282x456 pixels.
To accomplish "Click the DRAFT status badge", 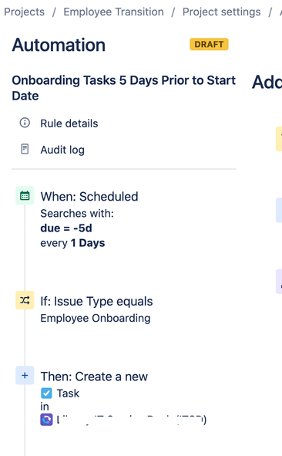I will 209,44.
